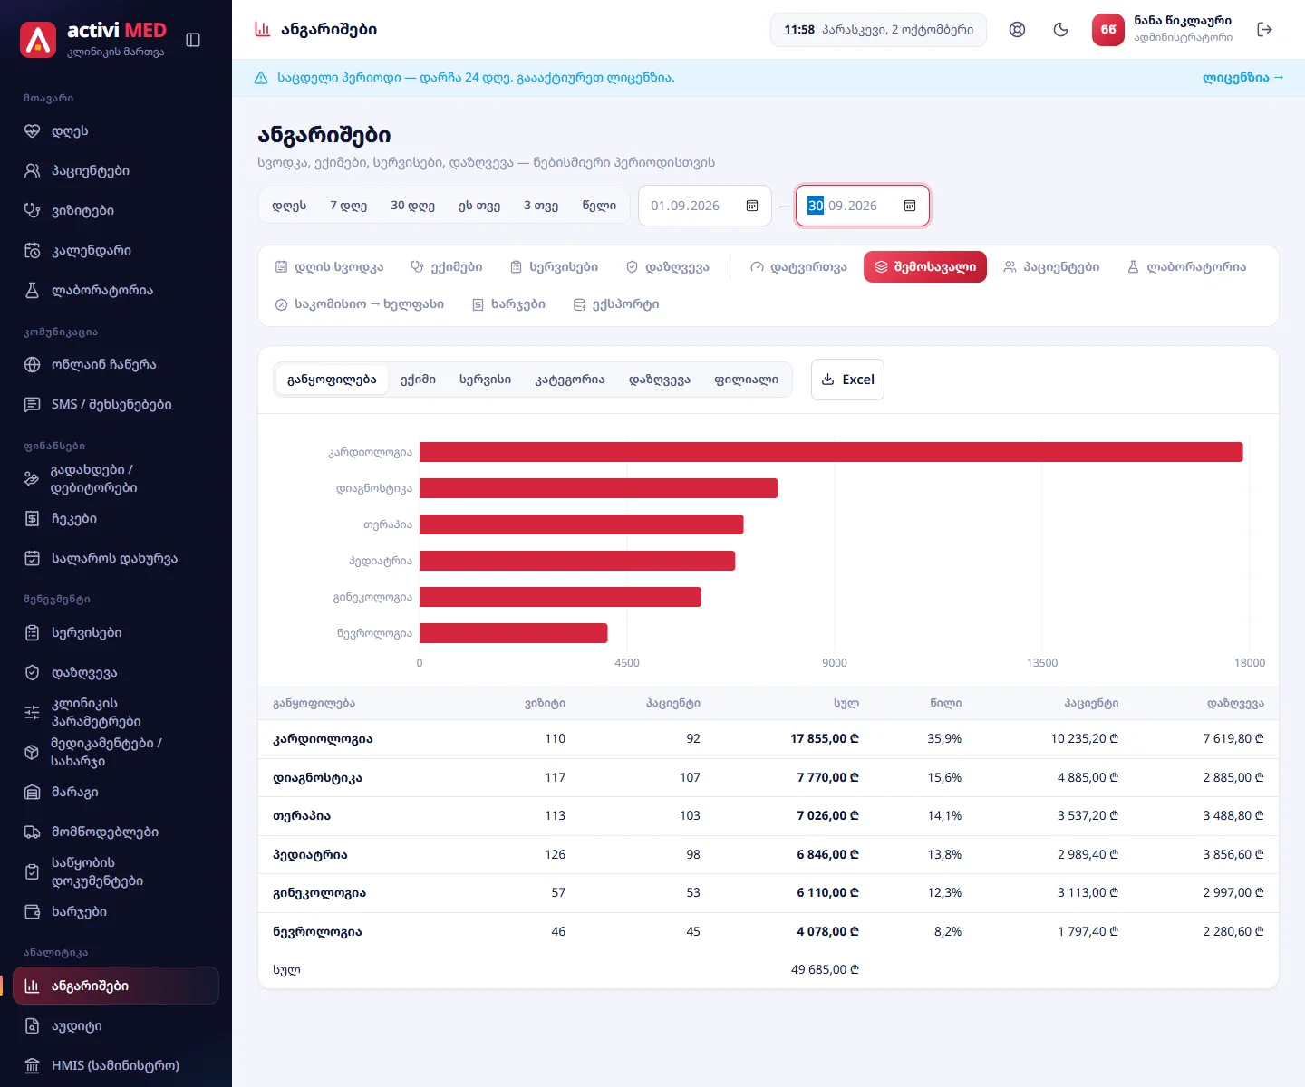Click the კარდიოლოგია row name in the table
This screenshot has width=1305, height=1087.
coord(323,739)
